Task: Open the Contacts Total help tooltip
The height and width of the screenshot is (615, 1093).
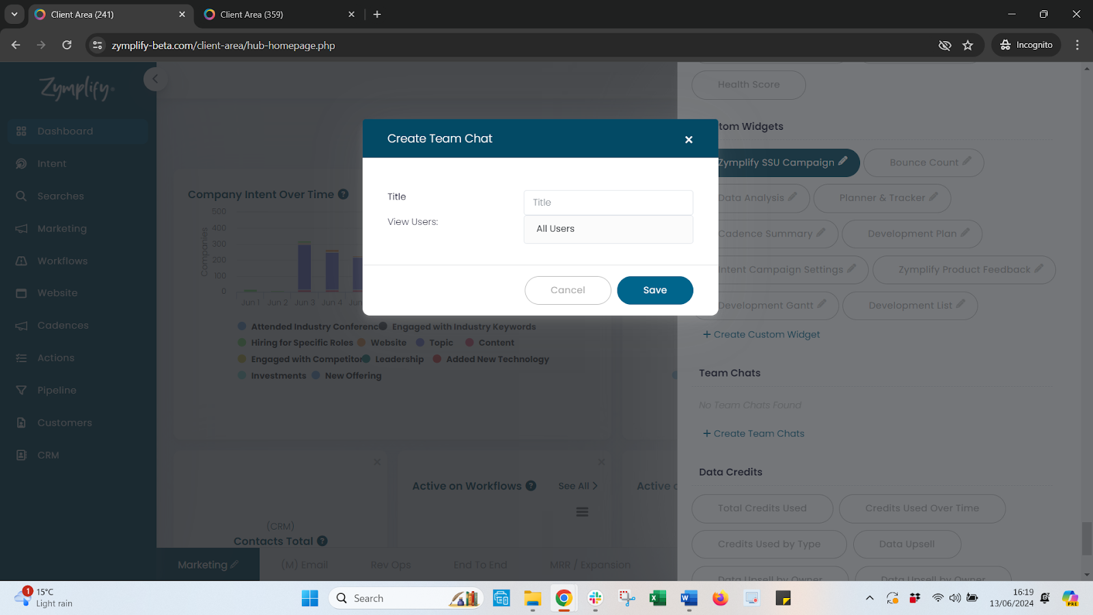Action: [321, 541]
